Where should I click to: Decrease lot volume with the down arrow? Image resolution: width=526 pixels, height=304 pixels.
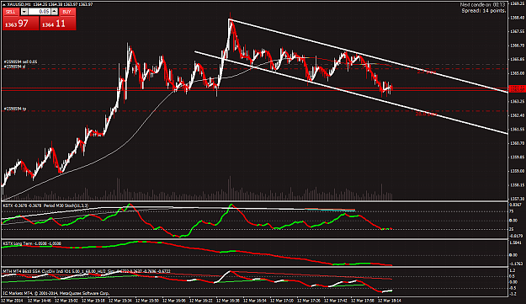[24, 12]
